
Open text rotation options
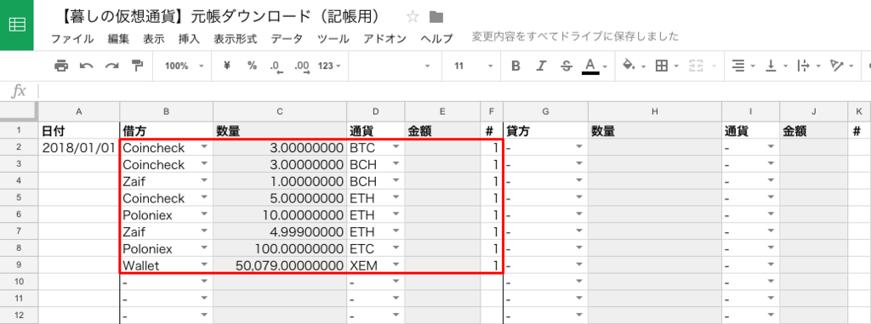tap(841, 66)
